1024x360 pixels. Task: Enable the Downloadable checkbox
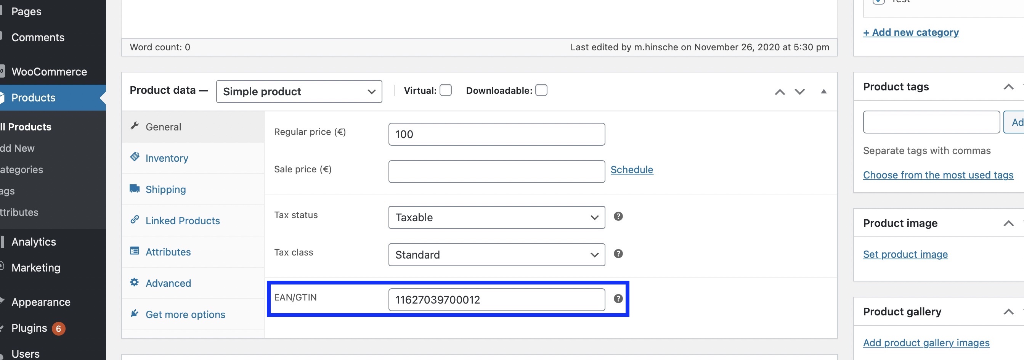point(541,90)
